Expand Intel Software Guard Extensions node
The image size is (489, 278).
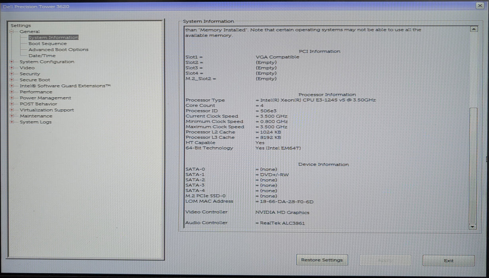(12, 86)
